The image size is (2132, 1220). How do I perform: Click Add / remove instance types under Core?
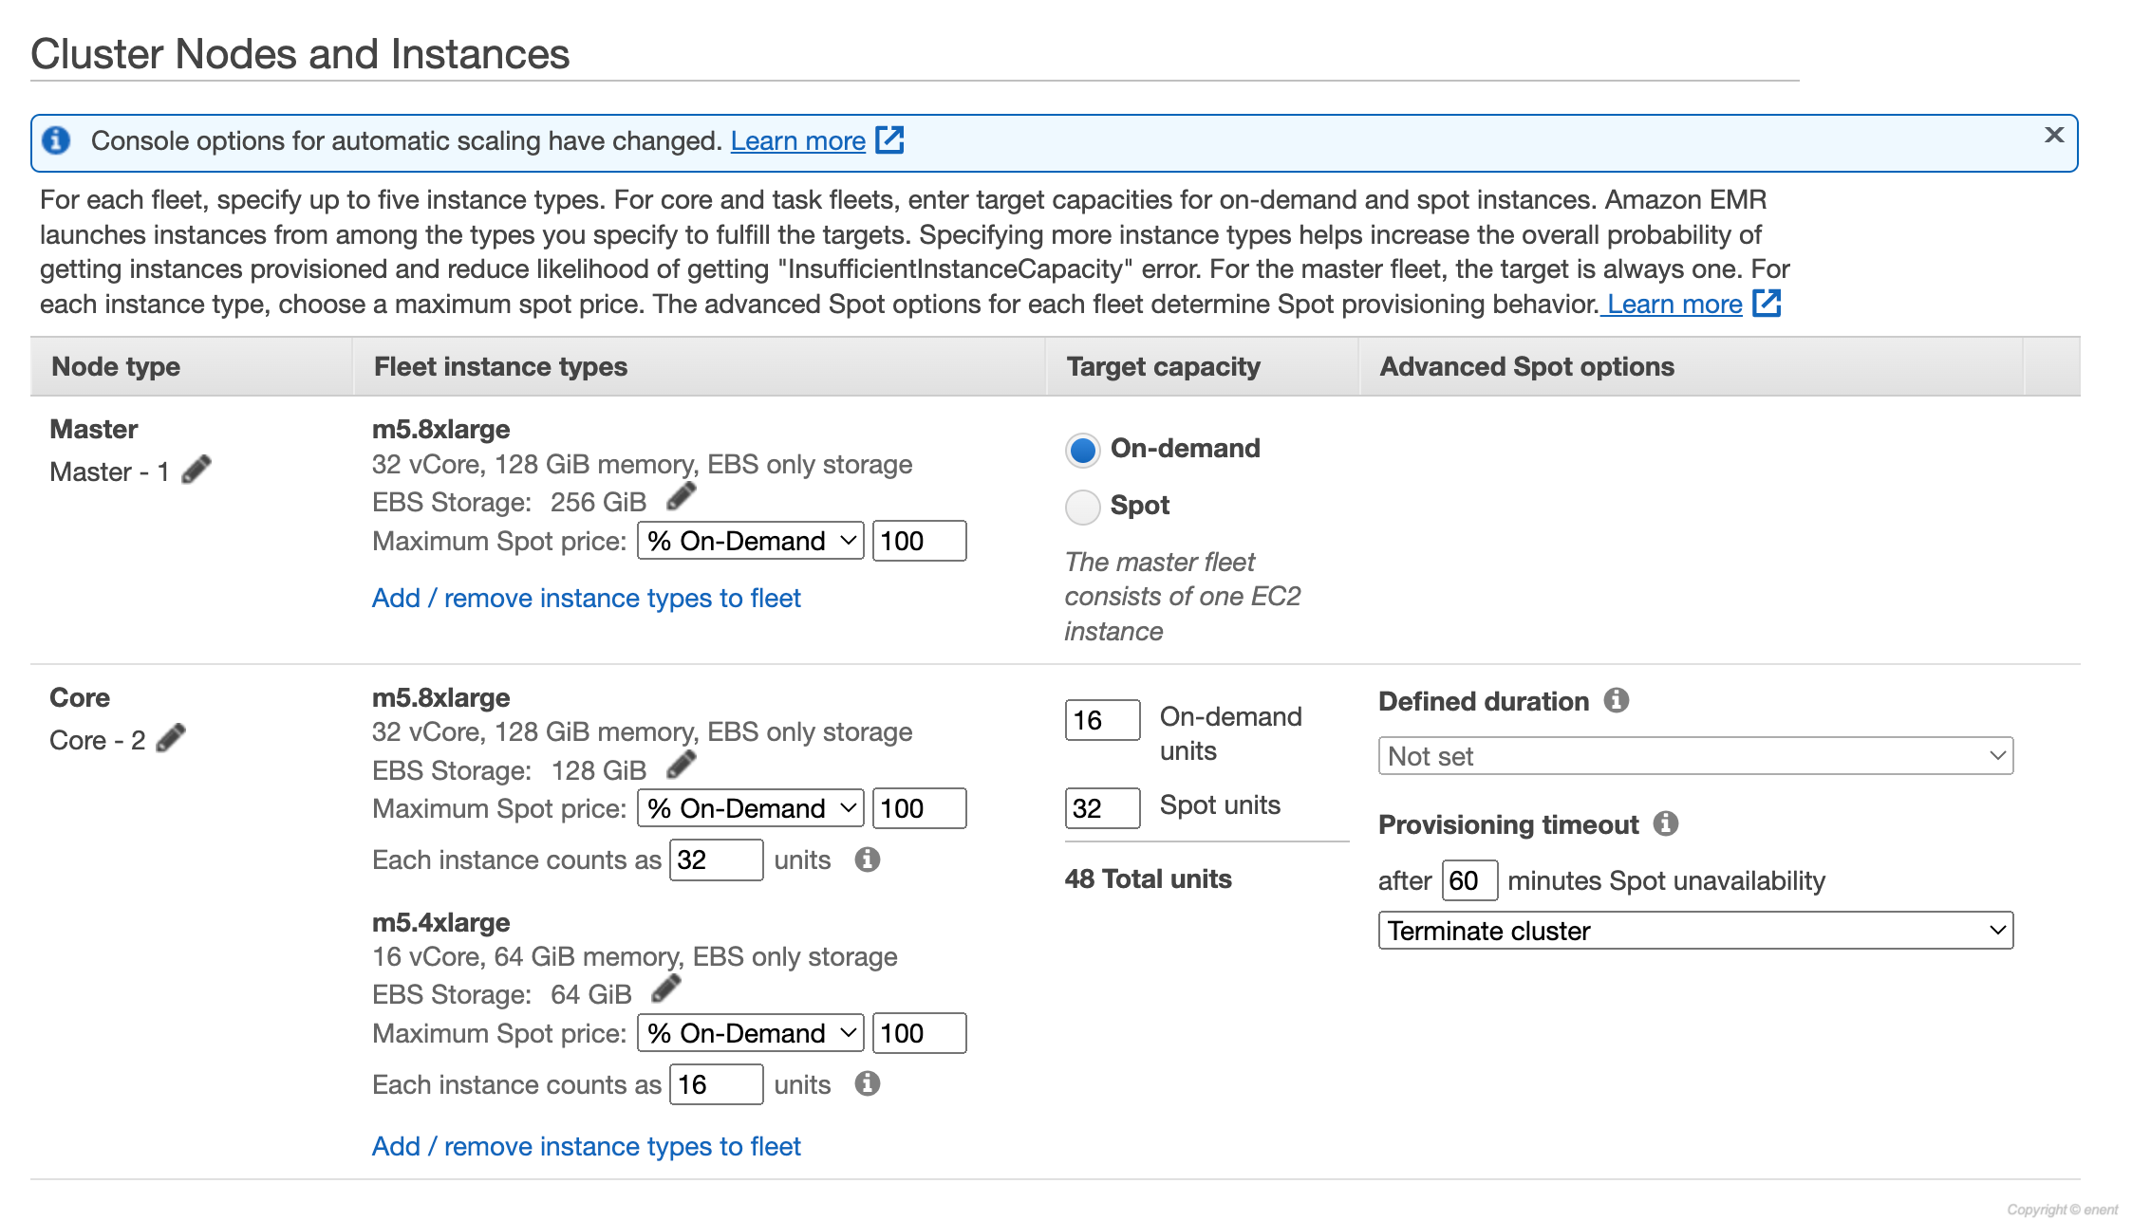point(586,1146)
